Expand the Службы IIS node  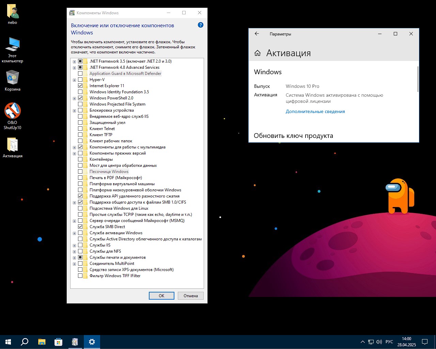pyautogui.click(x=74, y=245)
